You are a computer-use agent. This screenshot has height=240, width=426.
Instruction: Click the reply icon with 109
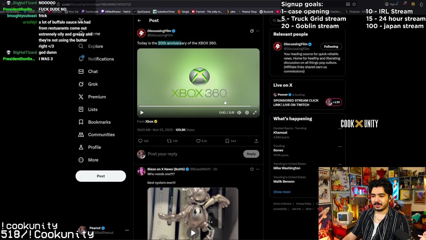click(x=140, y=141)
